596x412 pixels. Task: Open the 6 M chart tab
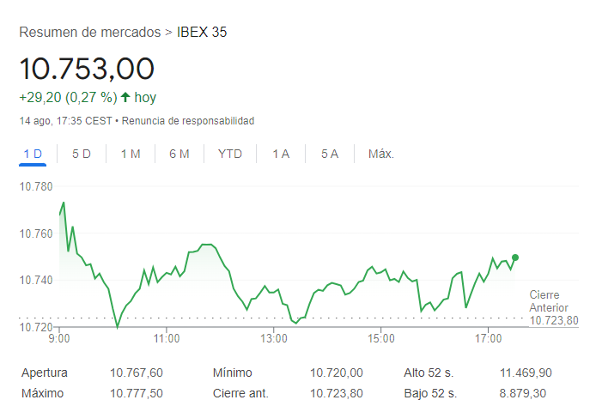click(179, 154)
